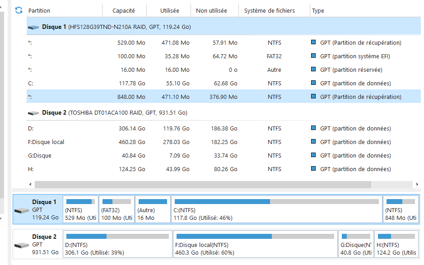Click F:Disque local usage bar in disk map

(255, 237)
